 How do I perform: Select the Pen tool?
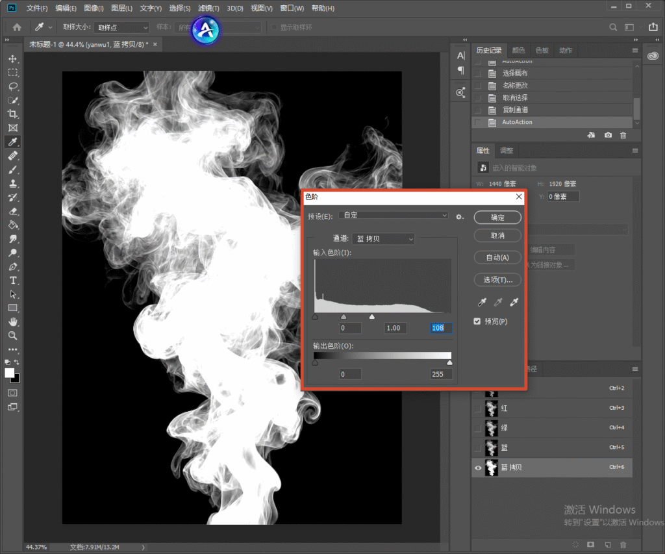pyautogui.click(x=13, y=266)
